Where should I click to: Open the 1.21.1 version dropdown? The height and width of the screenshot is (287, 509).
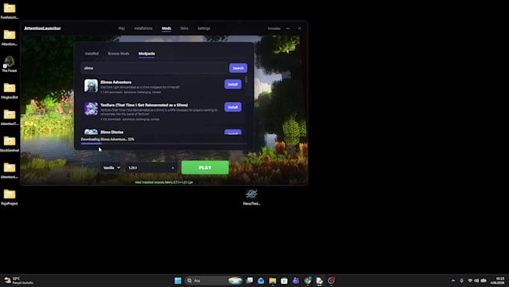click(x=151, y=168)
